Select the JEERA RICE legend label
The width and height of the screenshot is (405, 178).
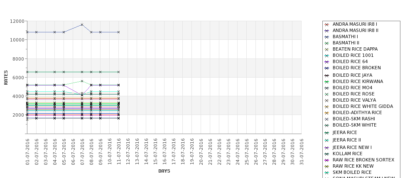345,132
